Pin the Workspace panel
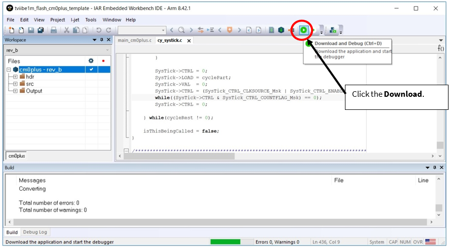 (x=102, y=40)
